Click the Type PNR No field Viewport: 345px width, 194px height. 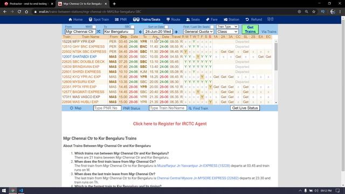pos(107,108)
